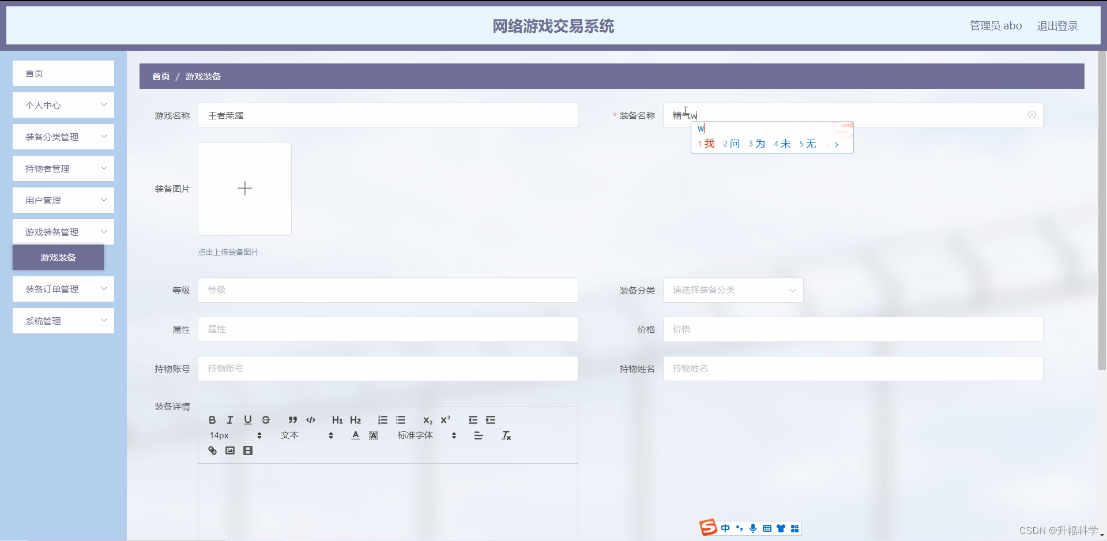
Task: Open the Sogou soft keyboard
Action: tap(767, 528)
